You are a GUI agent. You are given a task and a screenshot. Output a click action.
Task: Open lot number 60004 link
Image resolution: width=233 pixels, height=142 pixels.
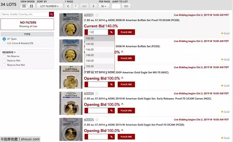pos(89,93)
